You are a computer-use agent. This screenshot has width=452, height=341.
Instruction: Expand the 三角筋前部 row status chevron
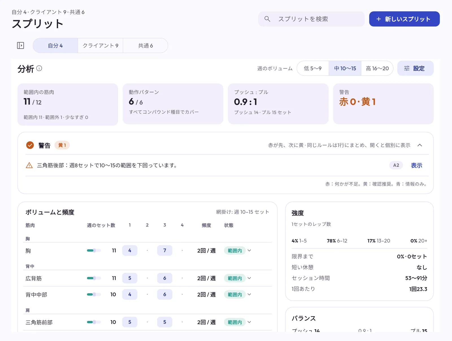(249, 322)
